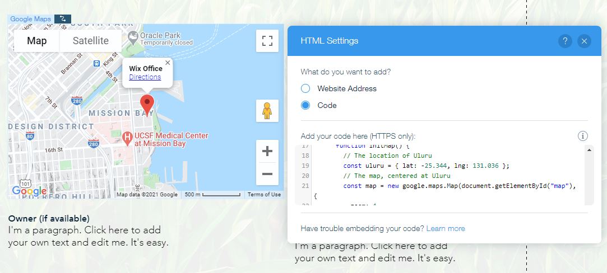
Task: Click the 'Add your code here (HTTPS only)' label
Action: click(x=358, y=136)
